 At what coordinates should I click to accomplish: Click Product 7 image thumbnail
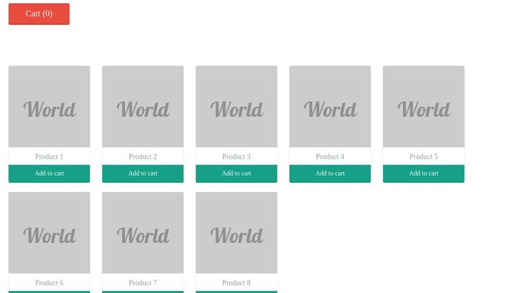pyautogui.click(x=143, y=232)
